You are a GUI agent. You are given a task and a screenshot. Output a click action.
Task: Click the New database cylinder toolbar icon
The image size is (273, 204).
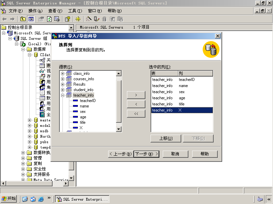pos(104,19)
